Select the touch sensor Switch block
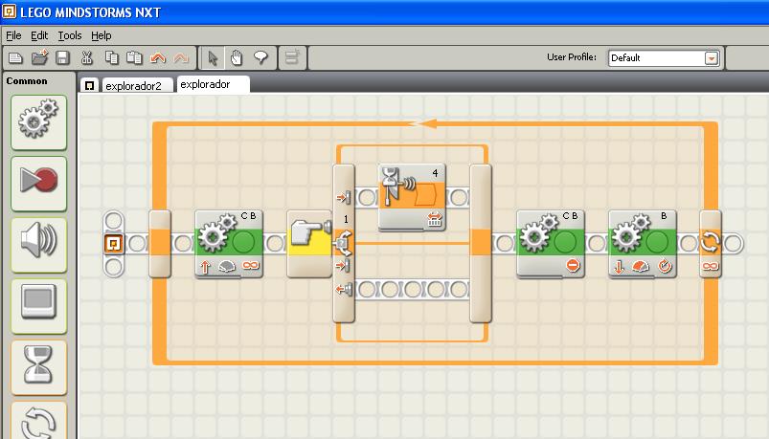This screenshot has height=439, width=769. point(309,244)
